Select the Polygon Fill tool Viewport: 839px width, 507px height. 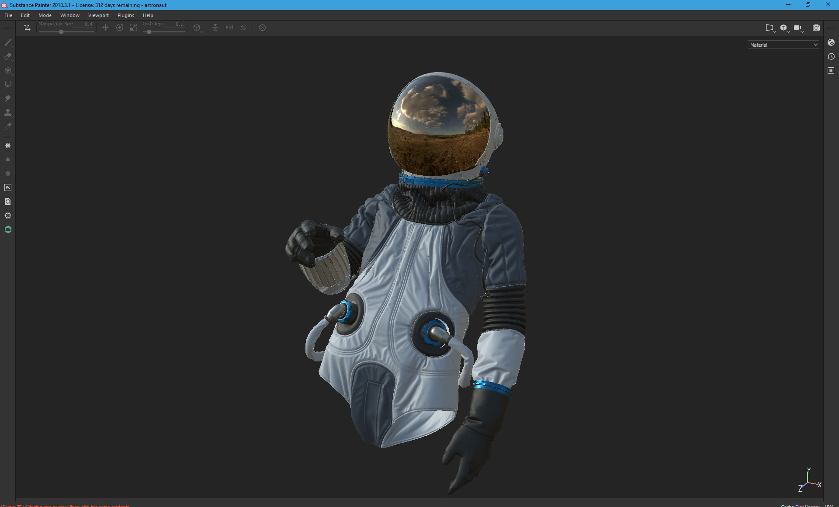tap(8, 84)
